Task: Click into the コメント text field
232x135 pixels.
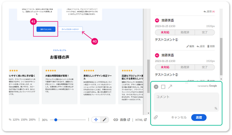Action: [x=186, y=102]
